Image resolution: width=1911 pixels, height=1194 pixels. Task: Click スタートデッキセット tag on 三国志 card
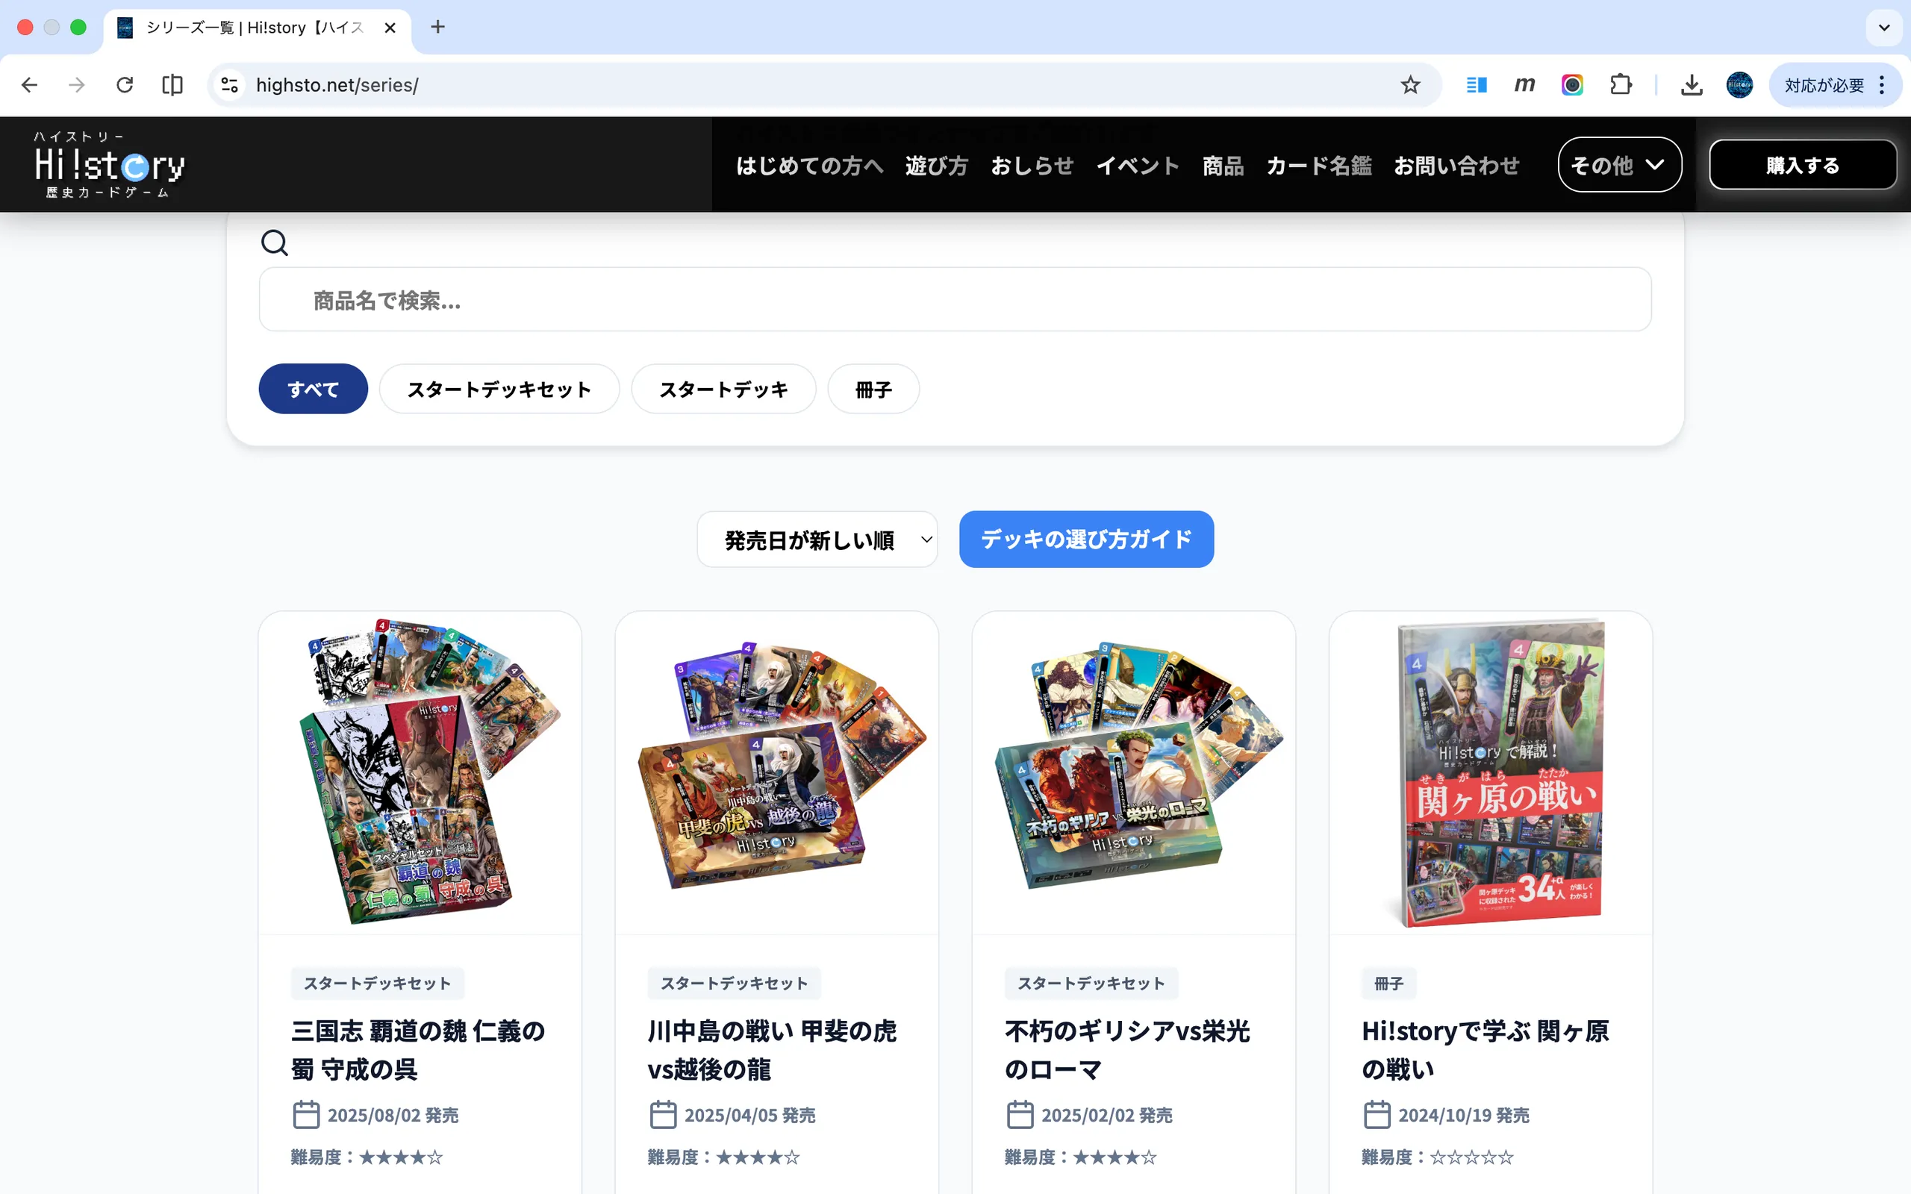[378, 983]
